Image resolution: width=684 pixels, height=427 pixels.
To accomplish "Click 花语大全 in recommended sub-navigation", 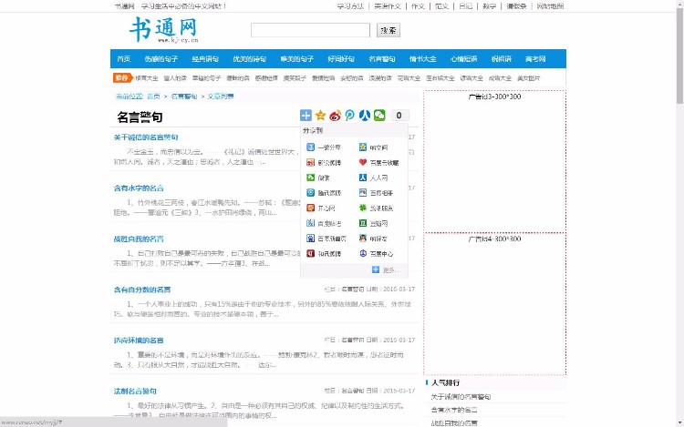I will (x=409, y=78).
